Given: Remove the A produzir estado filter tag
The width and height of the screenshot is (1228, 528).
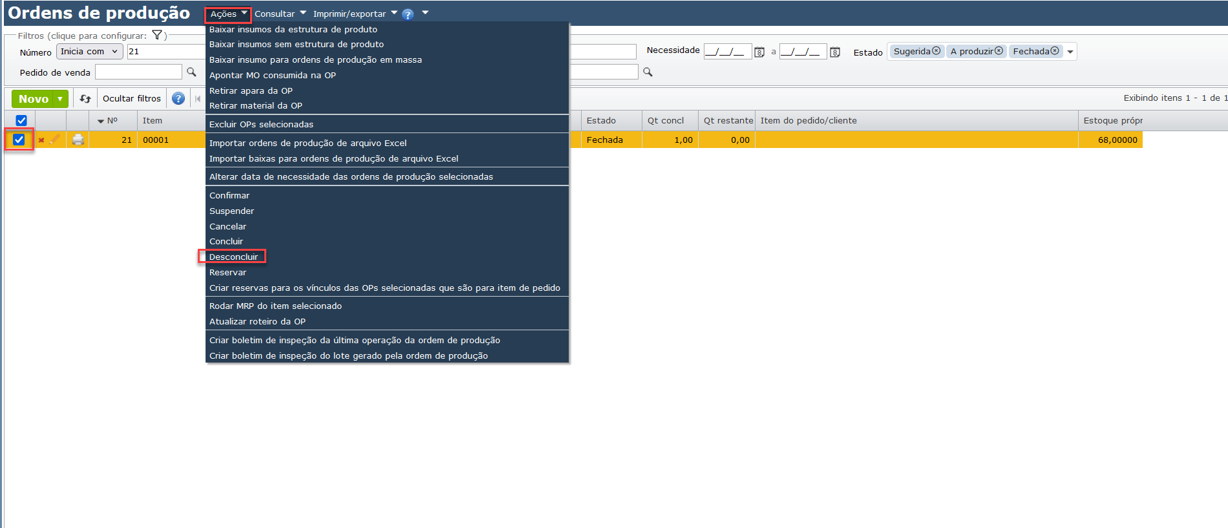Looking at the screenshot, I should pyautogui.click(x=999, y=51).
